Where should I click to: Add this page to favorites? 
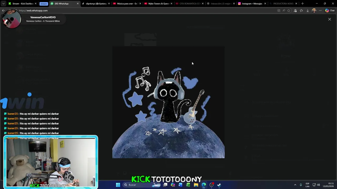click(x=289, y=10)
